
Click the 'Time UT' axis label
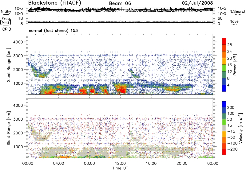120,168
